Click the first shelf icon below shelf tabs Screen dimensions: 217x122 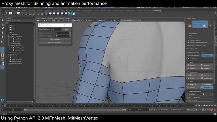pos(6,14)
